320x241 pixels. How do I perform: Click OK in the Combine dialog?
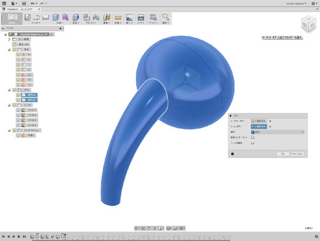283,154
